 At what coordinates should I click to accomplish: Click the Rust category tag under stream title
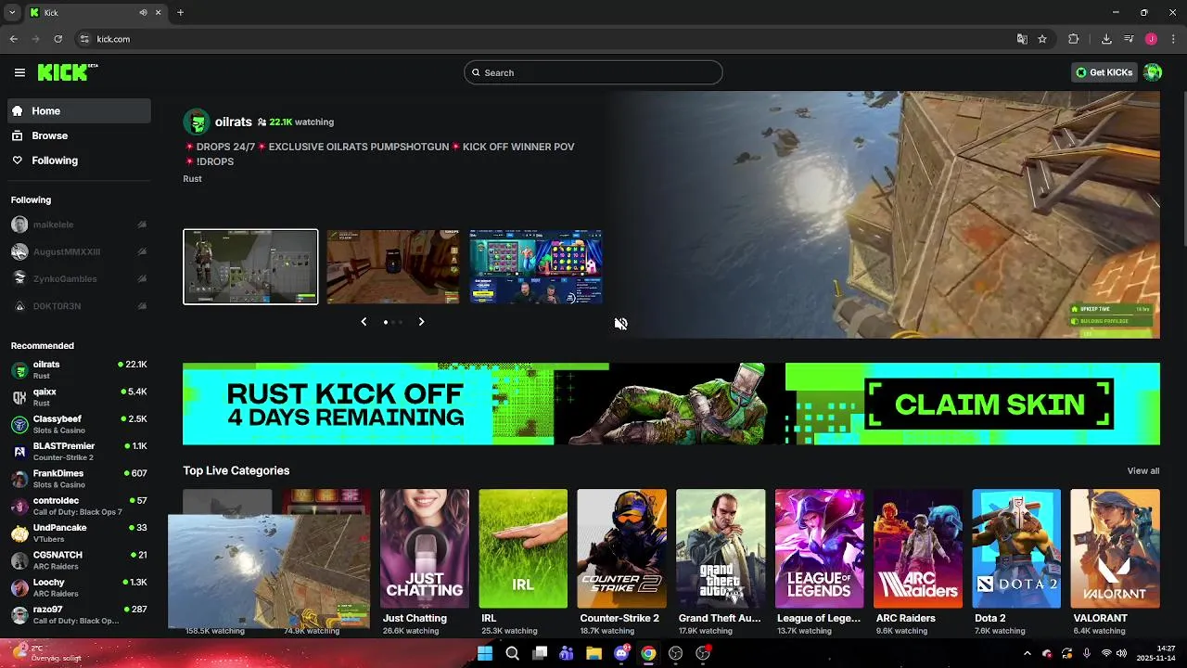tap(192, 179)
